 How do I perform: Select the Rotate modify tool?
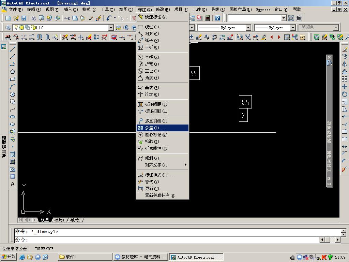(x=345, y=94)
